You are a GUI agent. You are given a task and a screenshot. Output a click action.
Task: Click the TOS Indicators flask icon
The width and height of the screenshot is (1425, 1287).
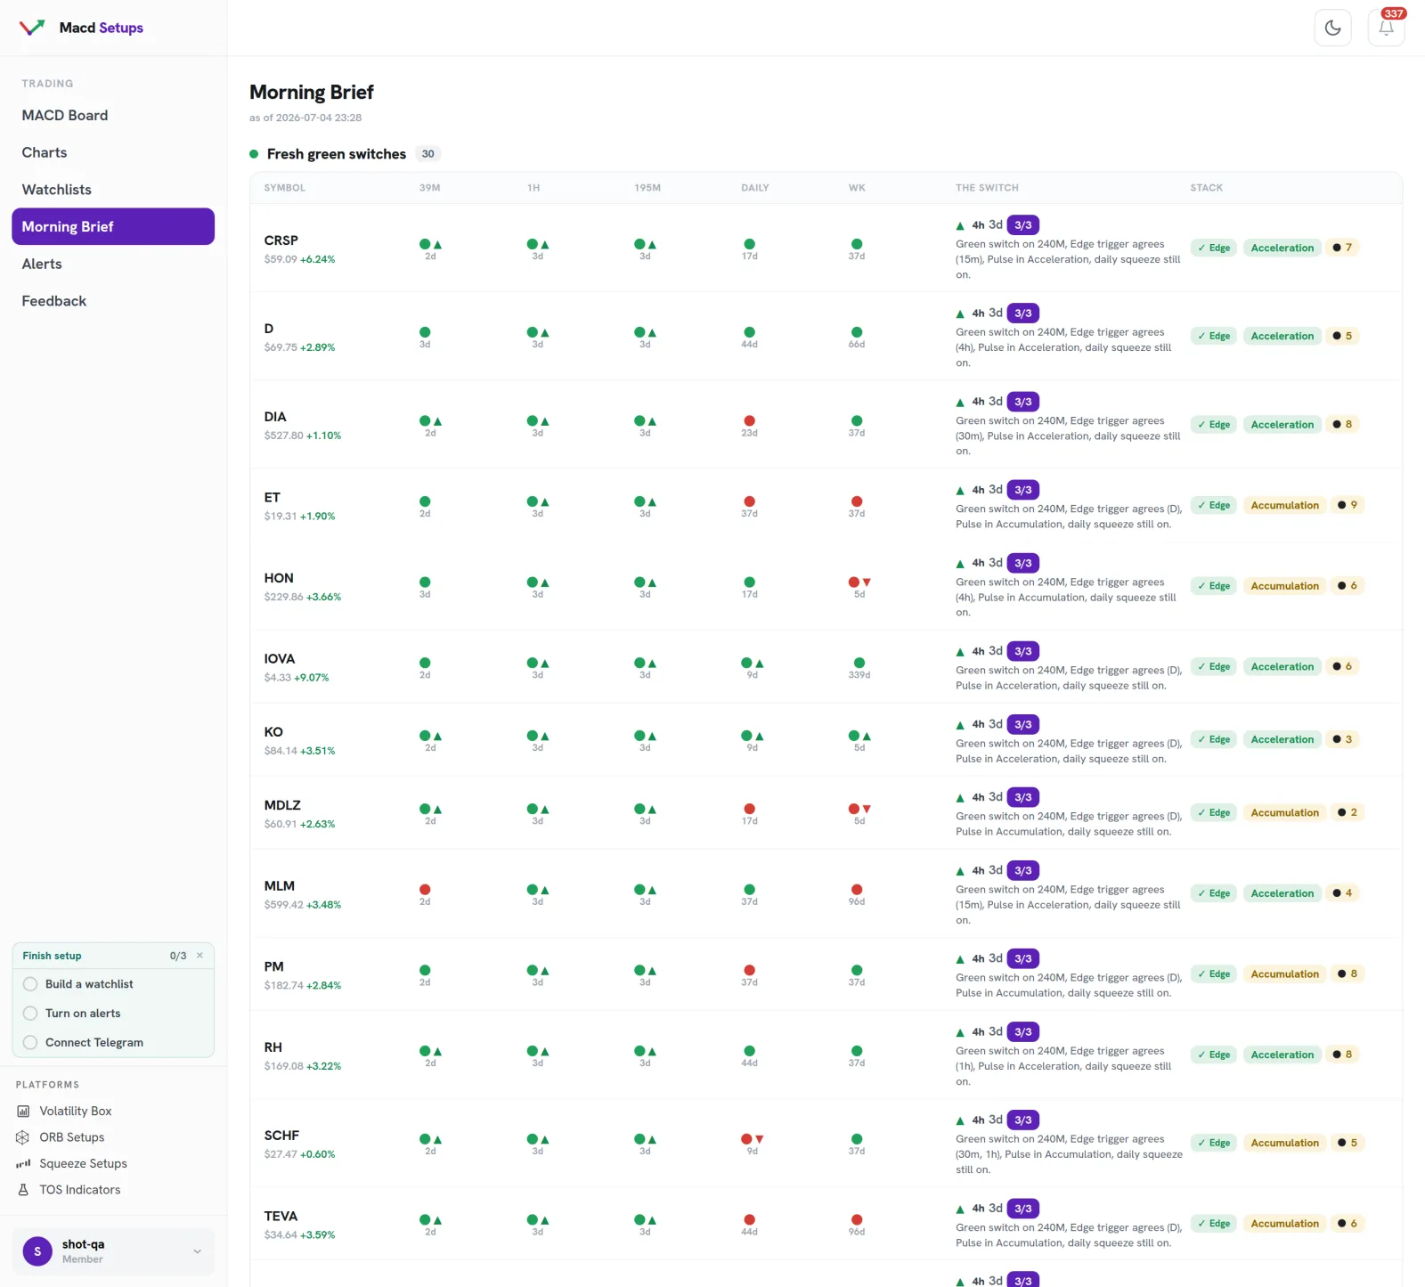point(23,1190)
